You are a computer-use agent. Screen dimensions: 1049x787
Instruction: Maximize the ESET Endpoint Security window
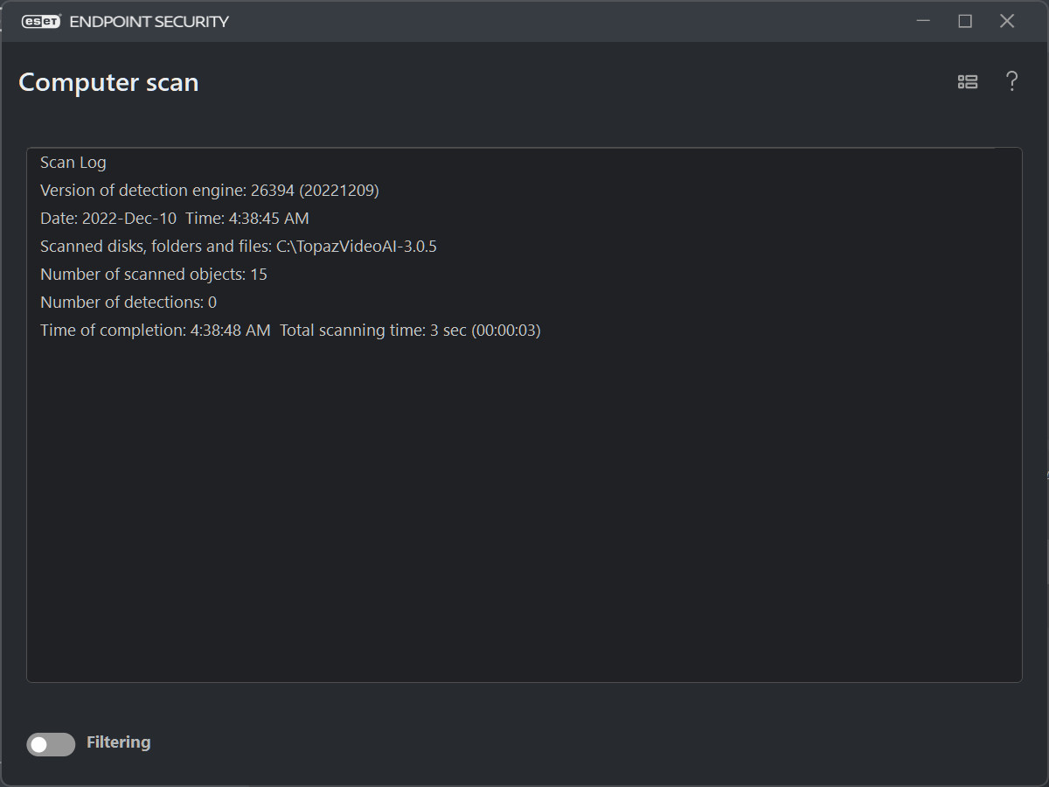(x=965, y=21)
